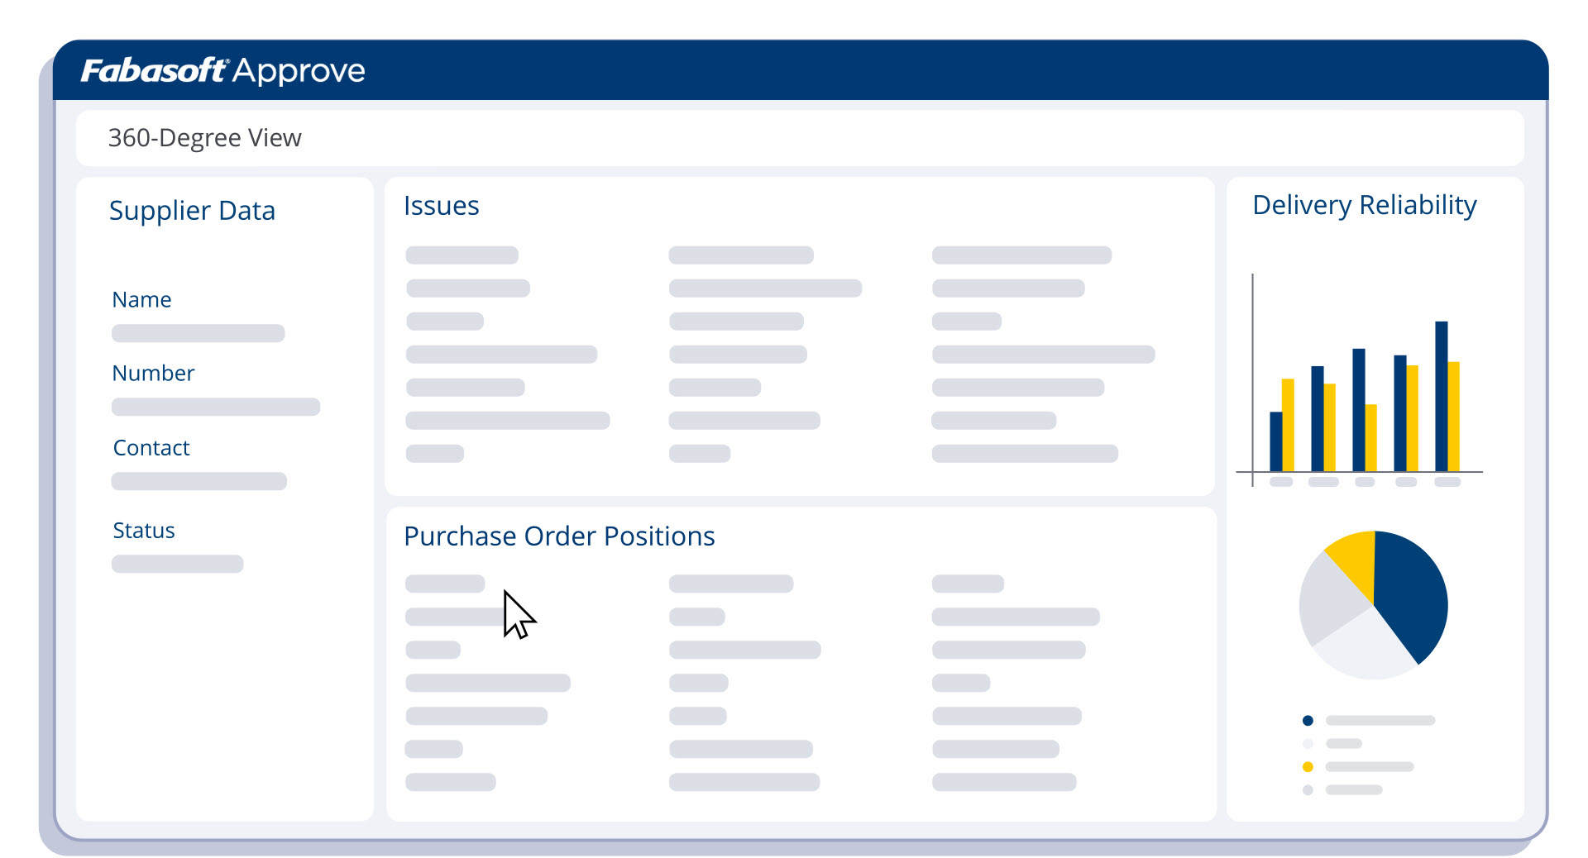Click the blue legend bullet below the pie chart
Viewport: 1588px width, 858px height.
pos(1308,720)
